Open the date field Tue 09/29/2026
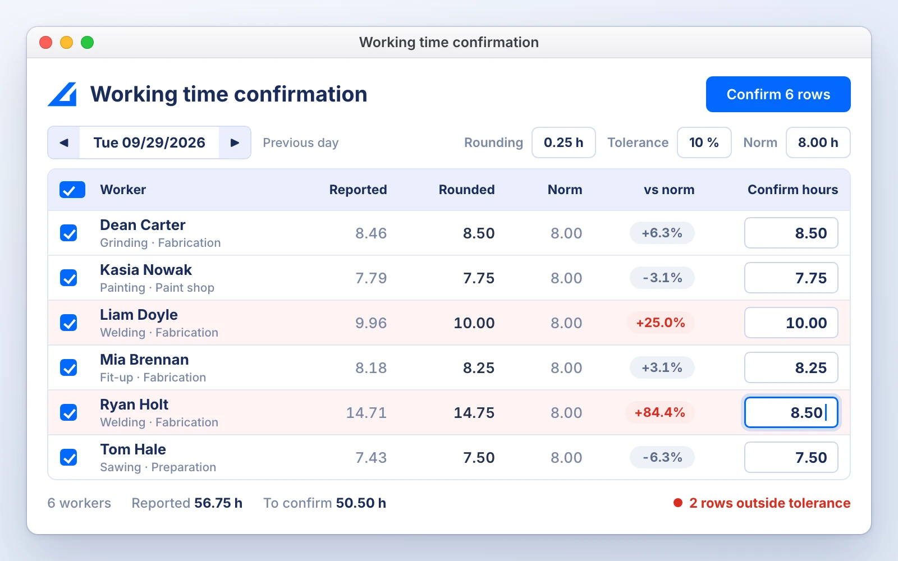Screen dimensions: 898x561 (x=149, y=142)
